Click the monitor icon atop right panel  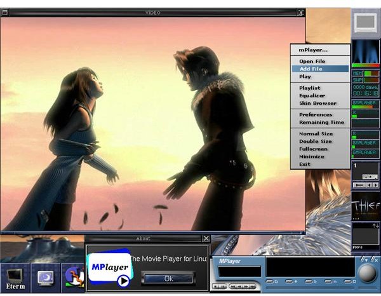pyautogui.click(x=366, y=23)
